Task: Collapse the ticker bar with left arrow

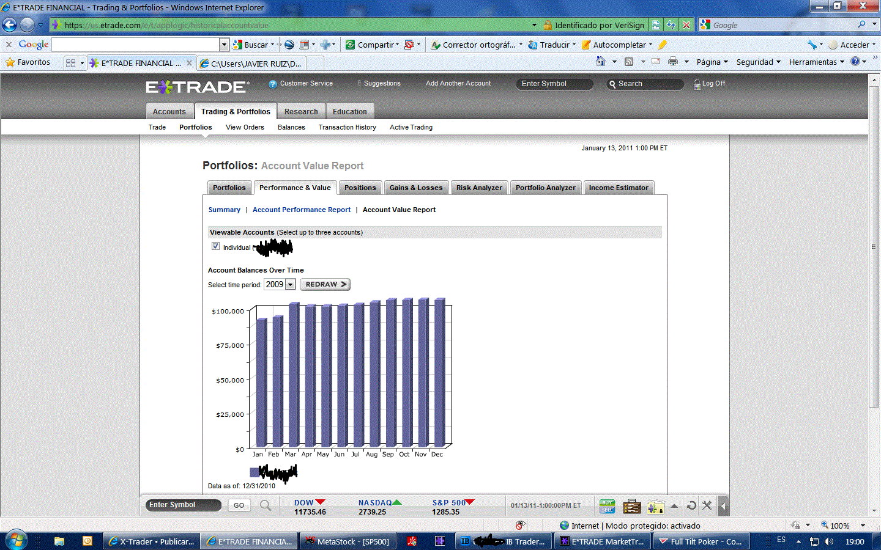Action: point(723,505)
